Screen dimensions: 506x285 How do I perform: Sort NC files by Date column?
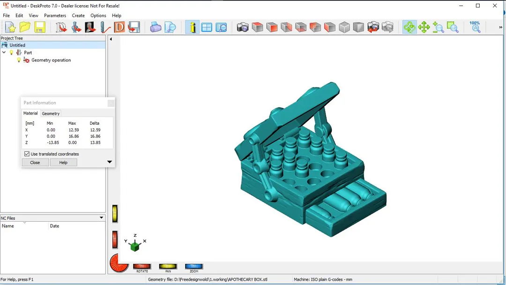(x=77, y=226)
